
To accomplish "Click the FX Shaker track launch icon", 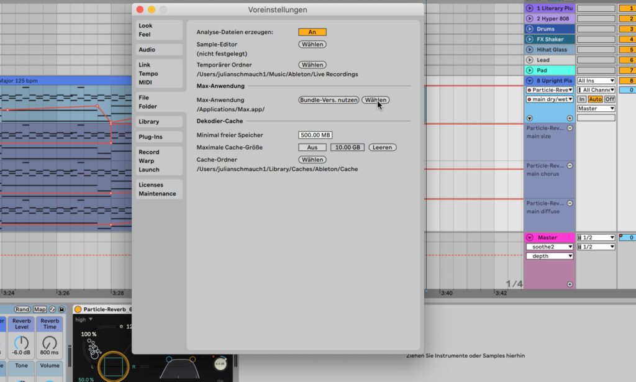I will pos(529,39).
